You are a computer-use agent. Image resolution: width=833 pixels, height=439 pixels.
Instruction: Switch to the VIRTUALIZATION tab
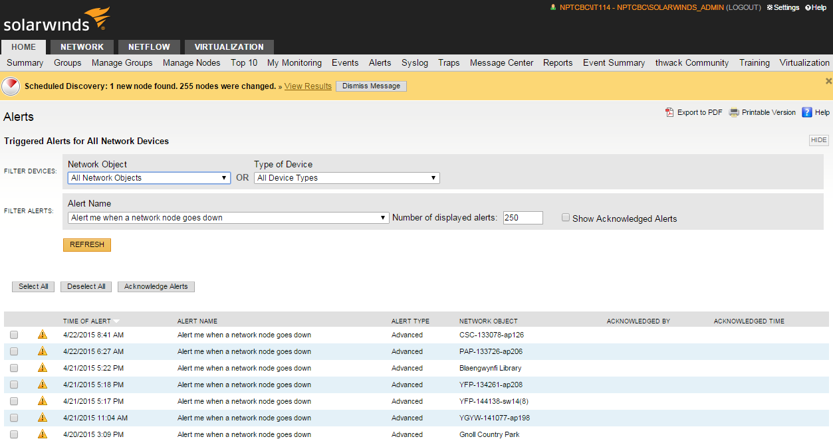point(229,47)
